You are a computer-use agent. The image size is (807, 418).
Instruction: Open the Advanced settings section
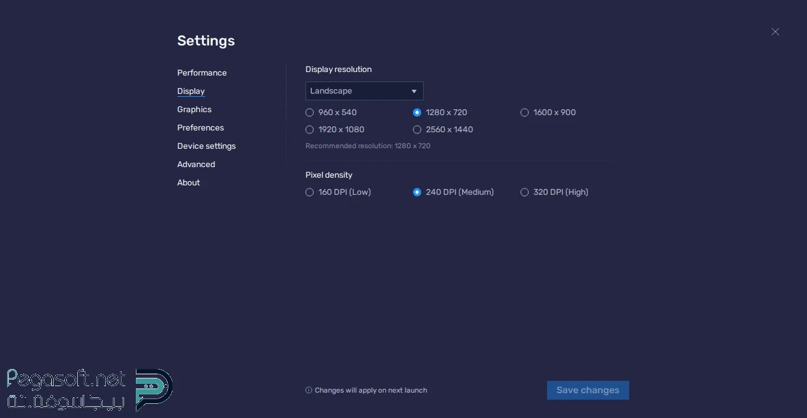pos(196,165)
